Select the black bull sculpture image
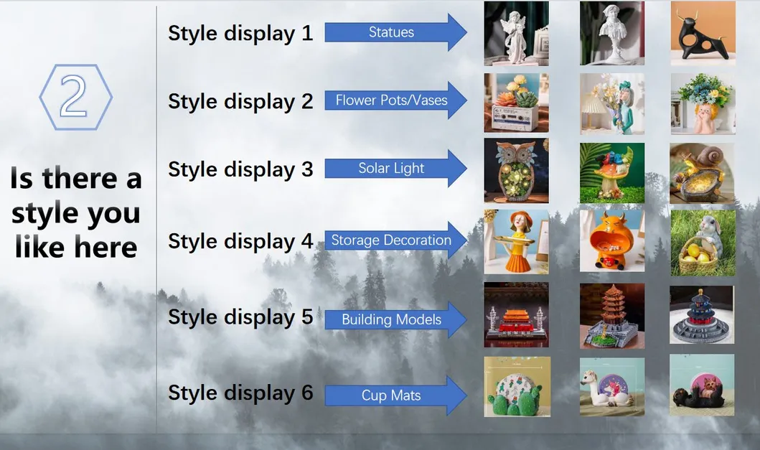Image resolution: width=760 pixels, height=450 pixels. (702, 32)
